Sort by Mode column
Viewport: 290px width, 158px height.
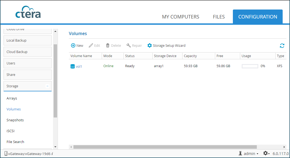113,56
